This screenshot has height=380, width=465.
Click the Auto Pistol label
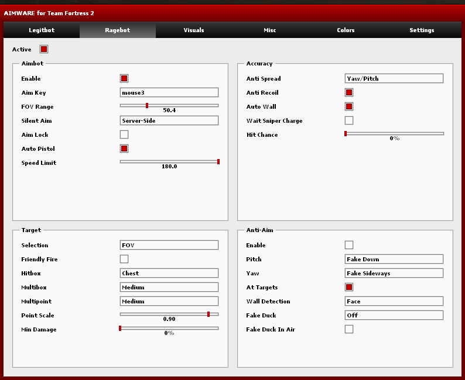click(x=38, y=149)
